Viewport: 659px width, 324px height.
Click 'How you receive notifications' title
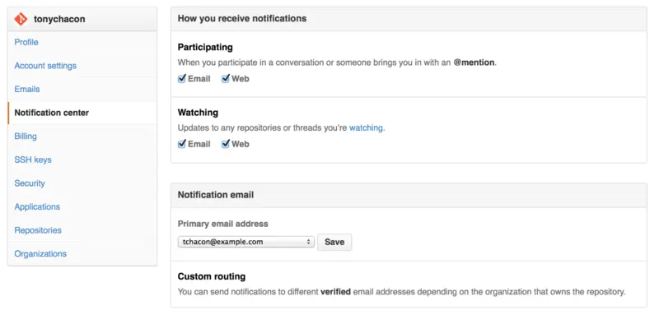pos(242,18)
